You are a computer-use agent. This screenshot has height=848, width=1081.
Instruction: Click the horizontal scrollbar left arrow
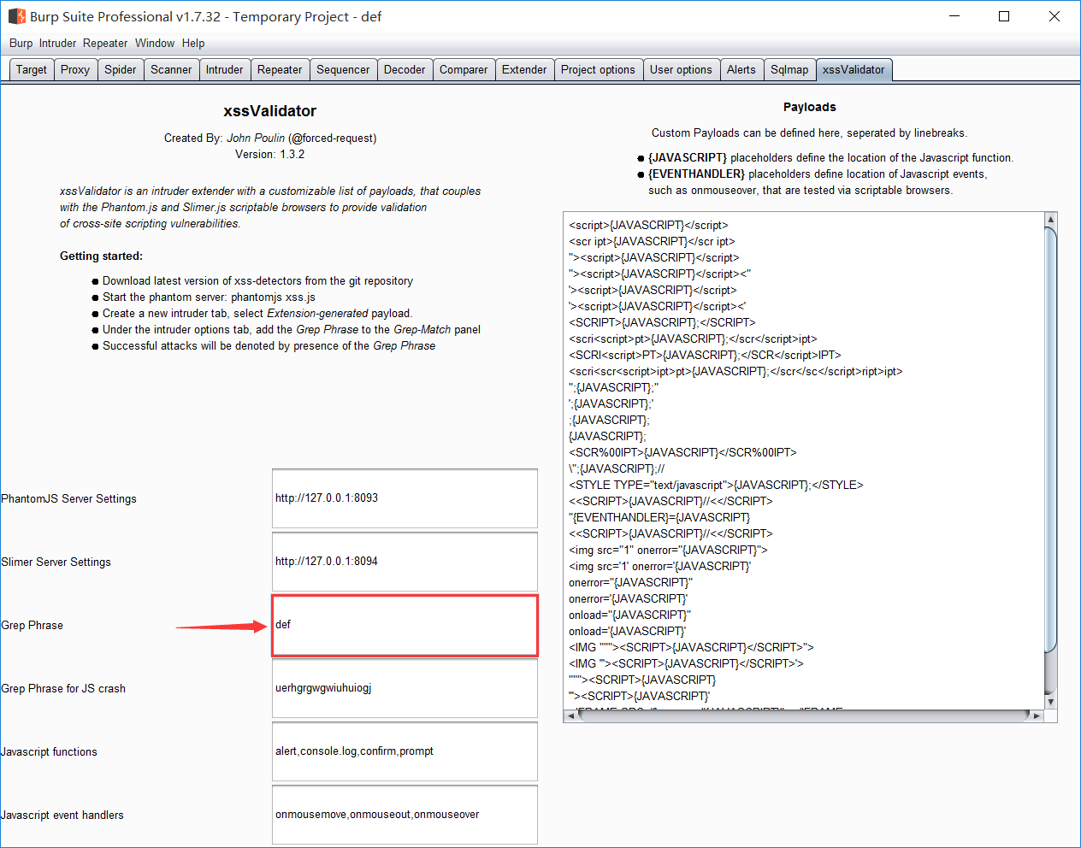pos(570,715)
